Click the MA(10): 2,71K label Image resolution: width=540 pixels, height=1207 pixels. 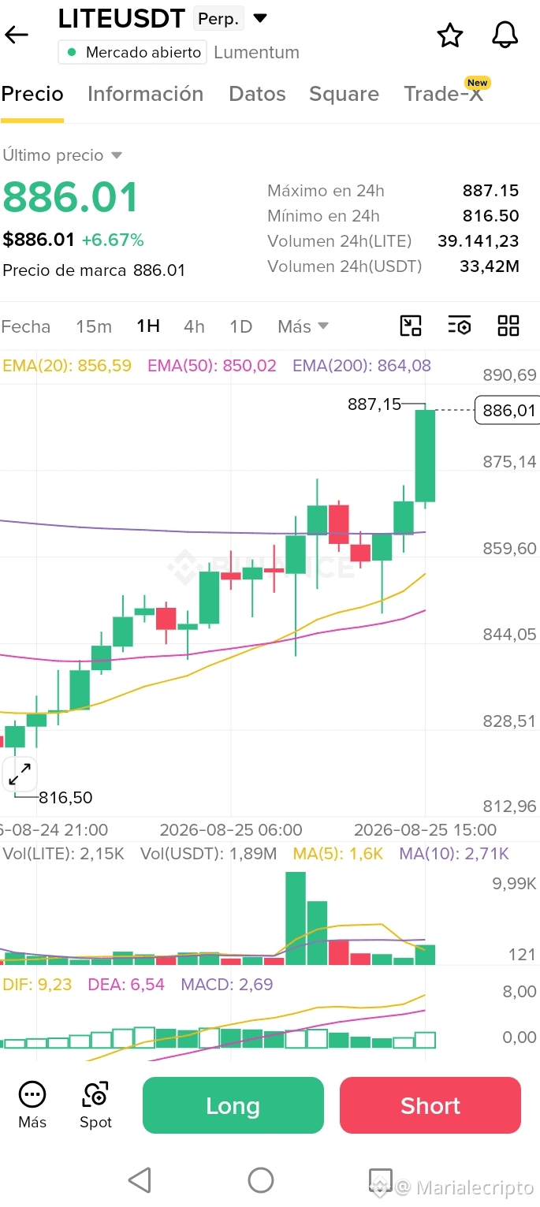click(454, 853)
